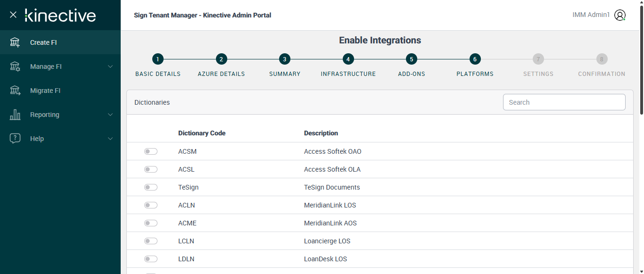Click the Kinective logo

click(x=60, y=15)
